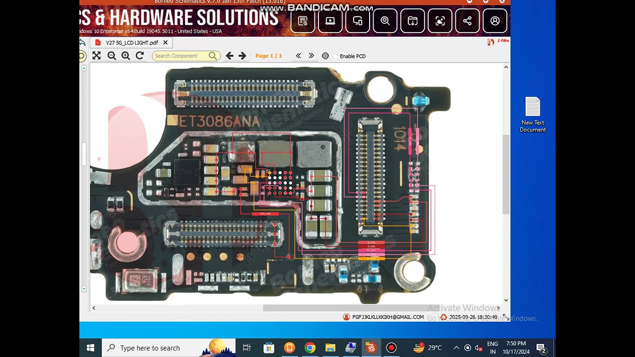Viewport: 635px width, 357px height.
Task: Click the magnifier locate icon in header
Action: coord(385,21)
